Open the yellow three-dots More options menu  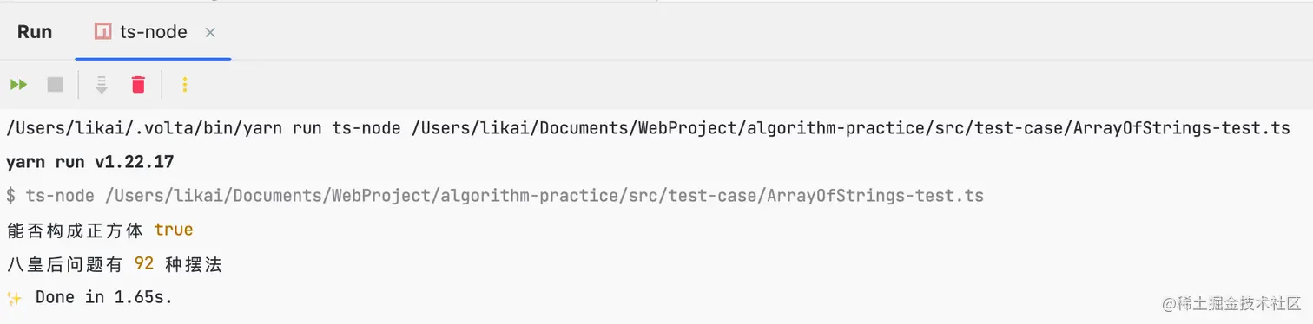(184, 84)
